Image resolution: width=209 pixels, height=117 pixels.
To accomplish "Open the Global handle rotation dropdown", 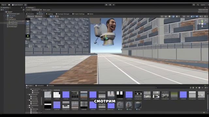I will click(39, 17).
